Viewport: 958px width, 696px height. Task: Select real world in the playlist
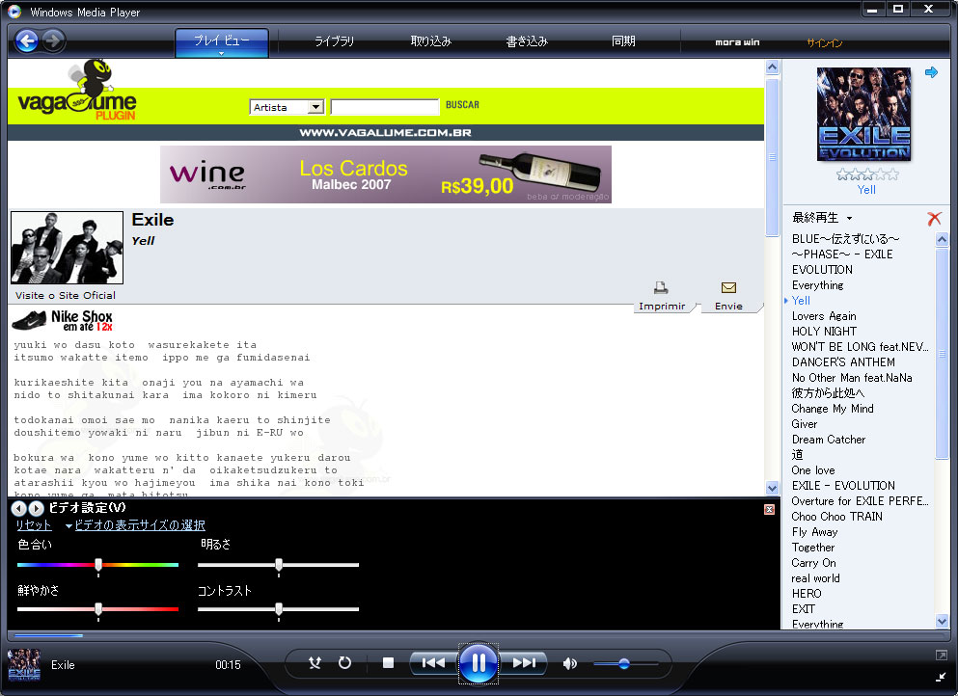pyautogui.click(x=815, y=578)
